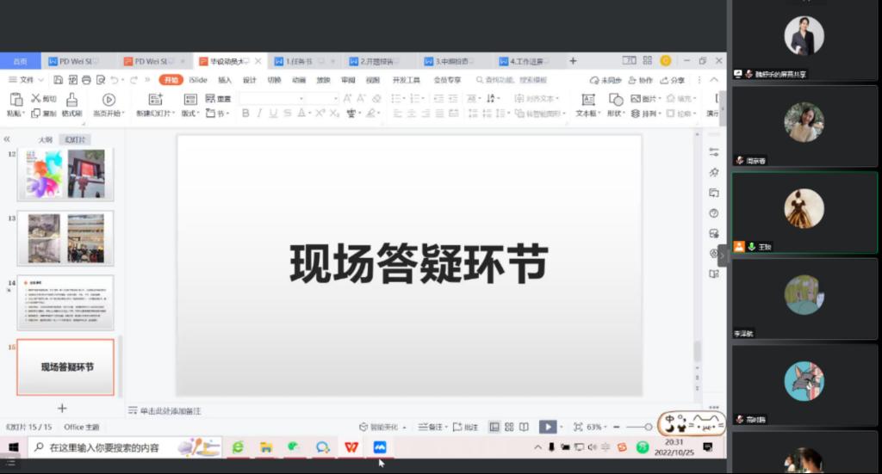The height and width of the screenshot is (474, 882).
Task: Click the slideshow play button in status bar
Action: point(546,427)
